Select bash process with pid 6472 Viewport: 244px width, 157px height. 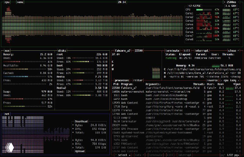pyautogui.click(x=177, y=99)
